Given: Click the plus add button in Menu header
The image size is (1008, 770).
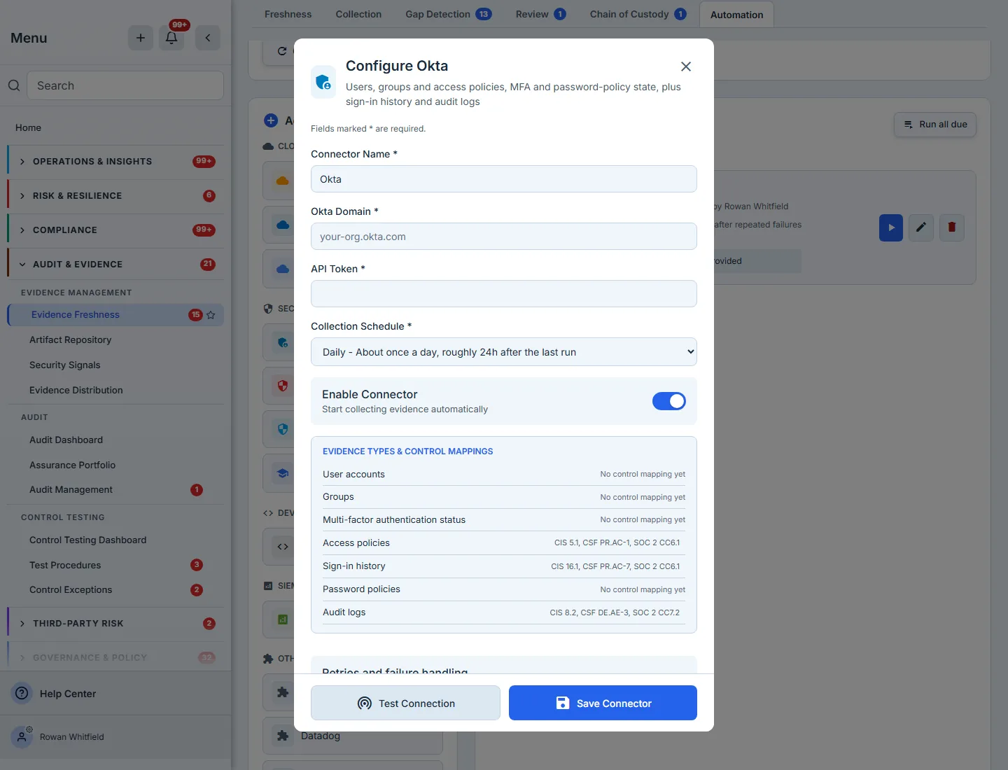Looking at the screenshot, I should [x=140, y=38].
